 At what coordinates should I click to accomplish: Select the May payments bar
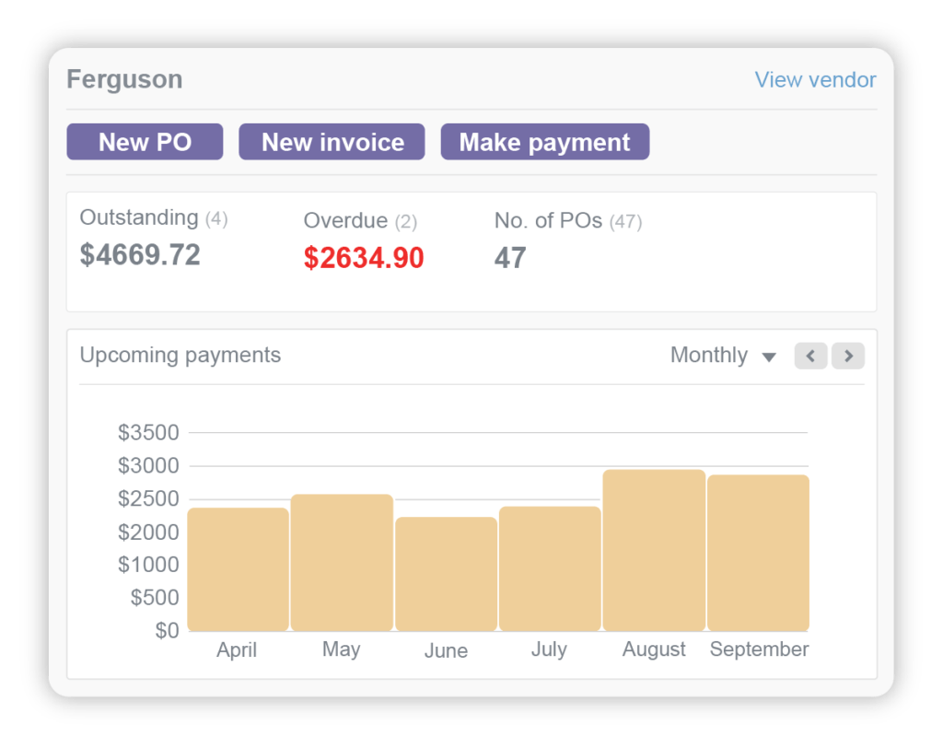click(342, 563)
